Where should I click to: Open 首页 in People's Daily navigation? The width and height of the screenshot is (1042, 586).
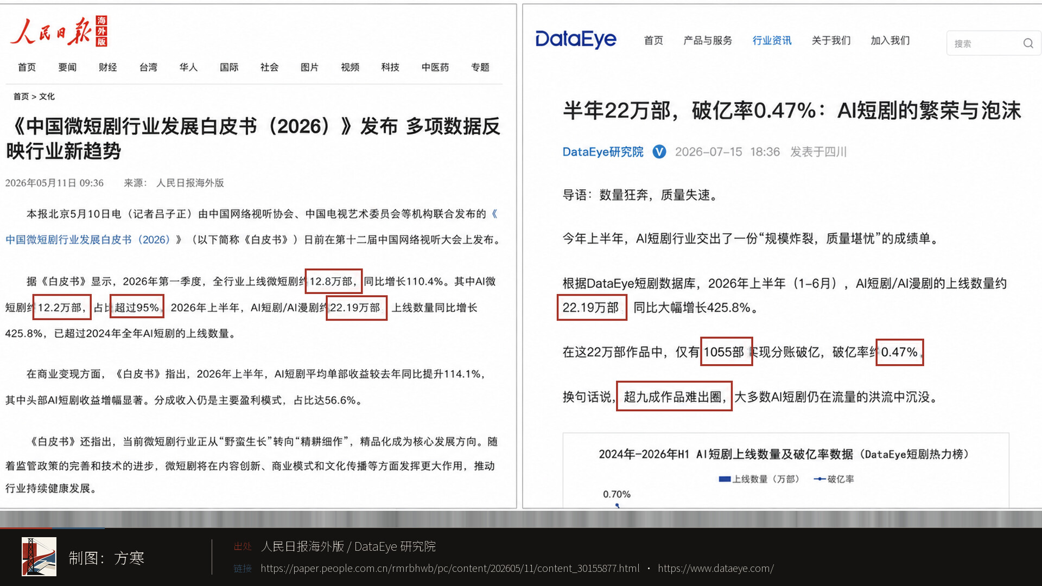coord(27,67)
